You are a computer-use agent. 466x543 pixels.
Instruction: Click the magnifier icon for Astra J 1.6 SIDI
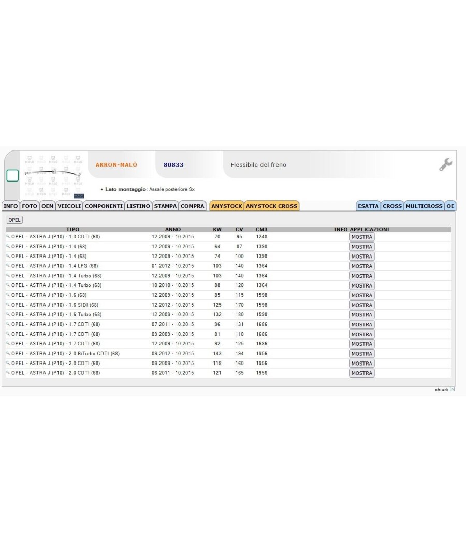pyautogui.click(x=8, y=305)
